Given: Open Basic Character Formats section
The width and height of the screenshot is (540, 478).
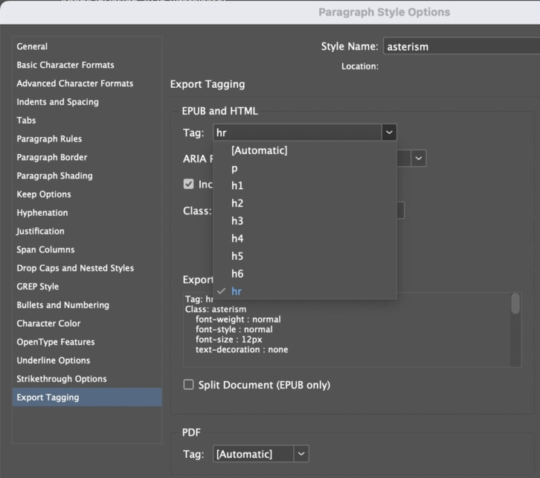Looking at the screenshot, I should 87,65.
